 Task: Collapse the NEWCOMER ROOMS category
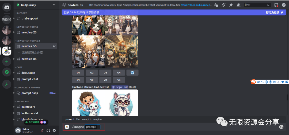click(x=27, y=27)
